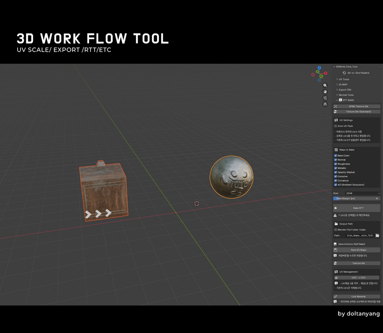The image size is (383, 333).
Task: Click the 3D cursor in viewport
Action: click(197, 203)
